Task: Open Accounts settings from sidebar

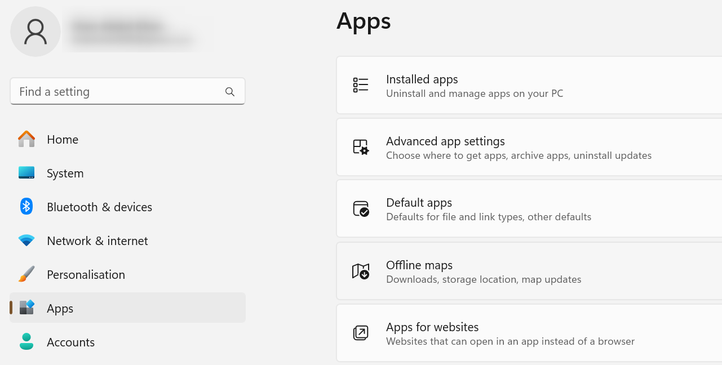Action: (70, 342)
